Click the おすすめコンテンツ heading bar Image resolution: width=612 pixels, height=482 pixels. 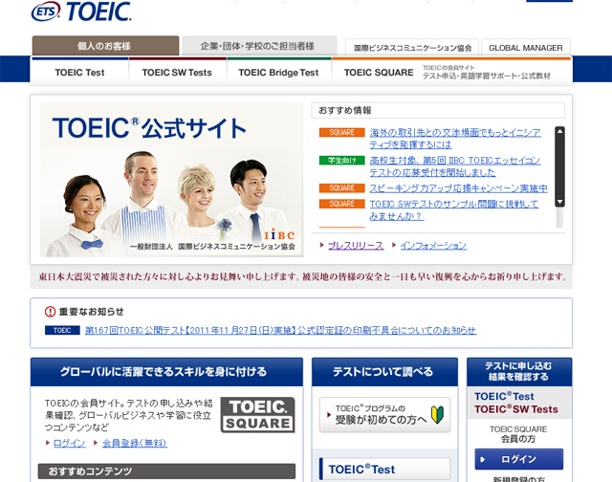click(166, 471)
